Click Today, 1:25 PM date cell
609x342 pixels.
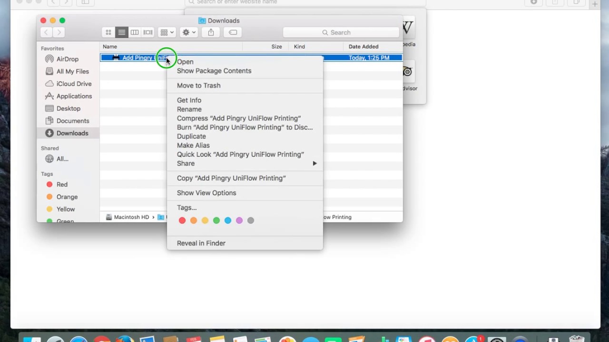tap(369, 57)
